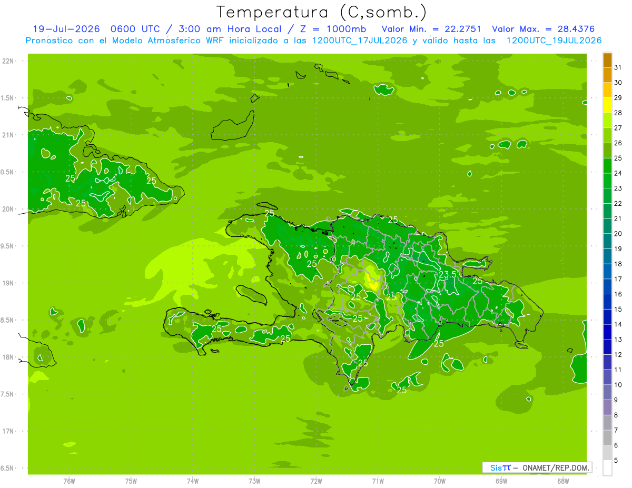Click the "73W" longitude label
This screenshot has width=632, height=488.
click(254, 481)
